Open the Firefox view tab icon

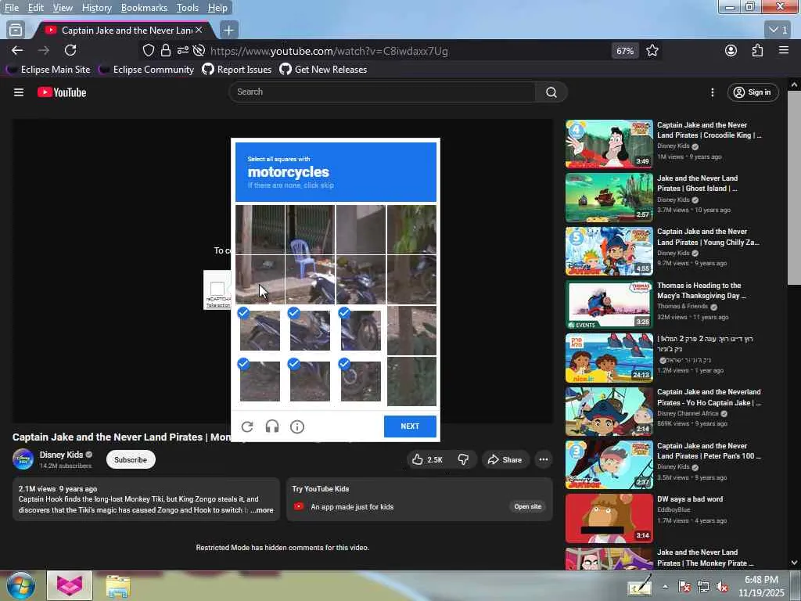(x=16, y=31)
